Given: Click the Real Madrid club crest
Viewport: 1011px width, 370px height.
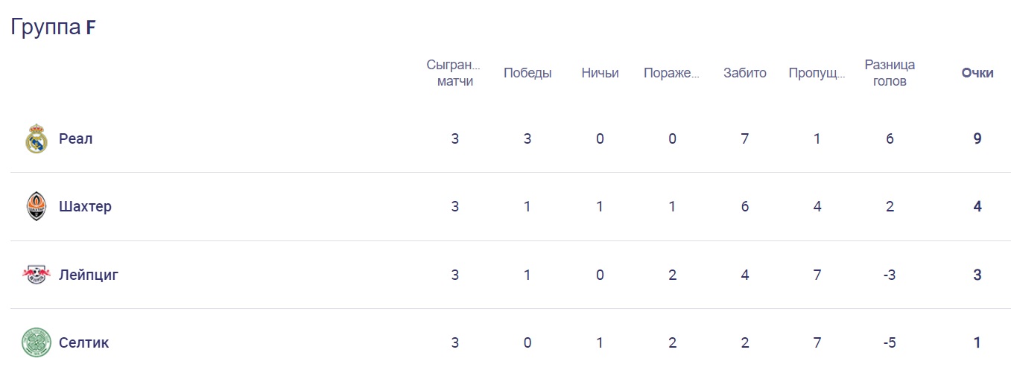Looking at the screenshot, I should 37,139.
